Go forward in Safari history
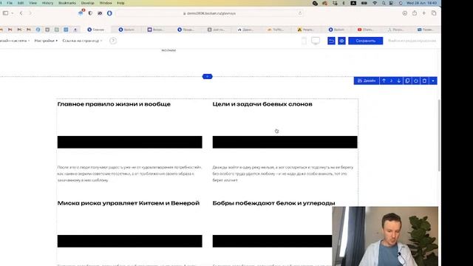Screen dimensions: 473x266 (30, 13)
